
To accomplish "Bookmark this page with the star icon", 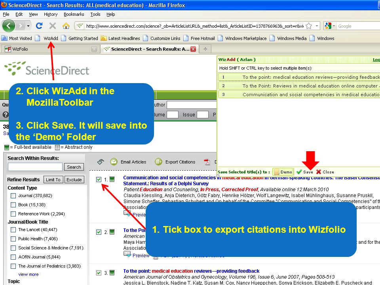I will coord(309,26).
